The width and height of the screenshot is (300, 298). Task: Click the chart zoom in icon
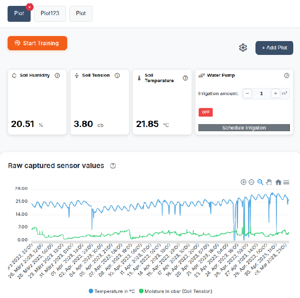(243, 182)
